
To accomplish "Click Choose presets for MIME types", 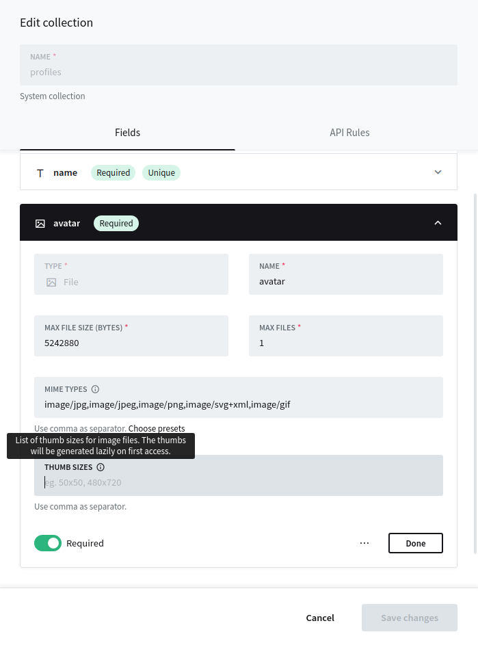I will click(x=156, y=428).
